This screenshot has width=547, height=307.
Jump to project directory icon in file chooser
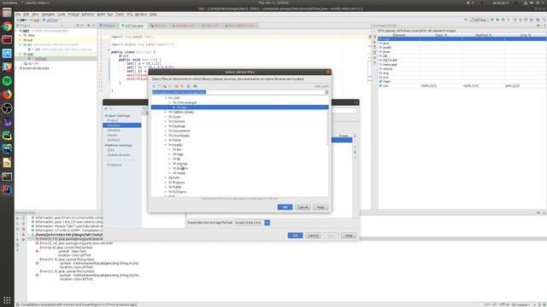(165, 86)
